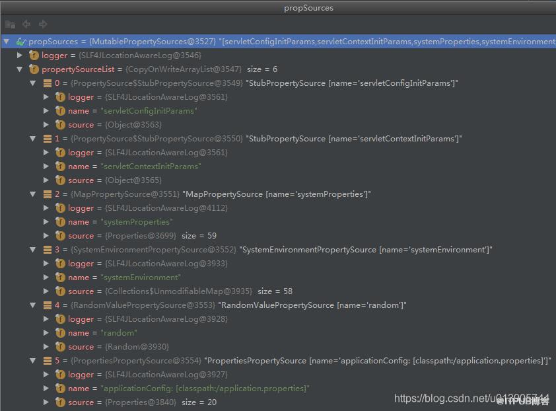Select the "size = 58" text
This screenshot has height=411, width=556.
pos(275,291)
